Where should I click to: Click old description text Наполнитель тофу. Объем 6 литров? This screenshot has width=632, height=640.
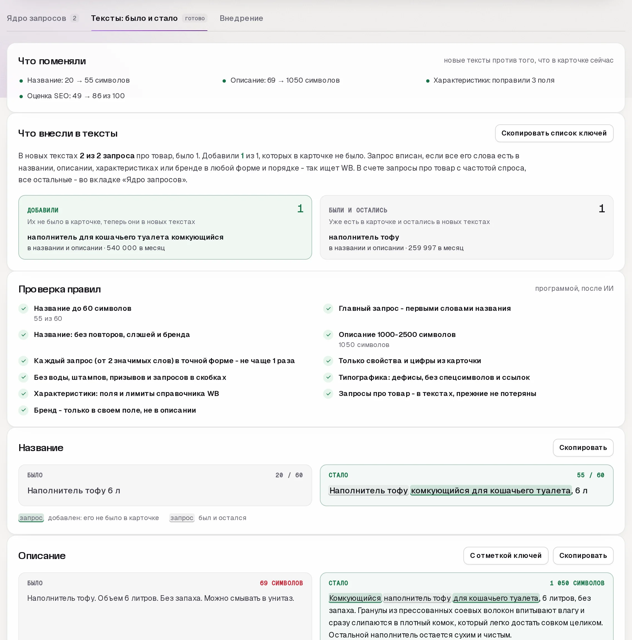point(161,598)
